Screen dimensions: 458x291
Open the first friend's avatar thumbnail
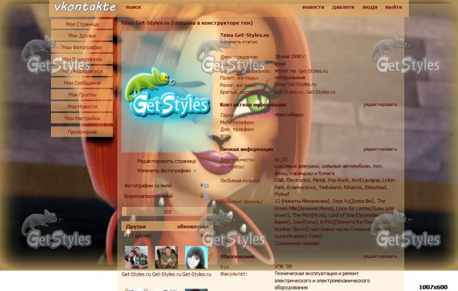(x=136, y=257)
